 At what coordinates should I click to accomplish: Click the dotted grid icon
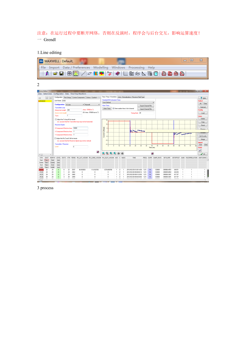126,74
